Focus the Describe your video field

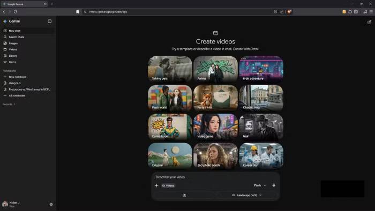tap(215, 177)
